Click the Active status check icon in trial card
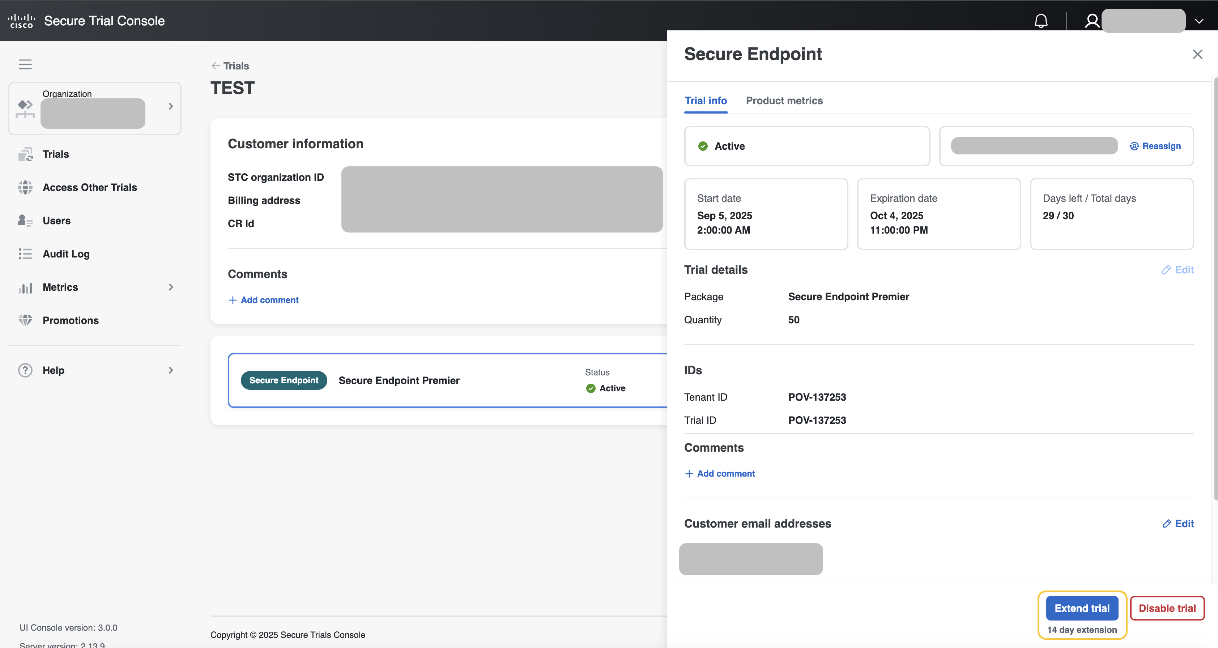Image resolution: width=1218 pixels, height=648 pixels. (591, 388)
